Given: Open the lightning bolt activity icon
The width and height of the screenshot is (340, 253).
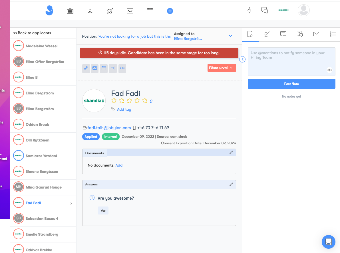Looking at the screenshot, I should click(250, 10).
